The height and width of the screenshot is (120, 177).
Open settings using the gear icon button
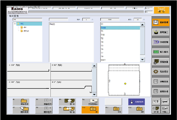(161, 71)
